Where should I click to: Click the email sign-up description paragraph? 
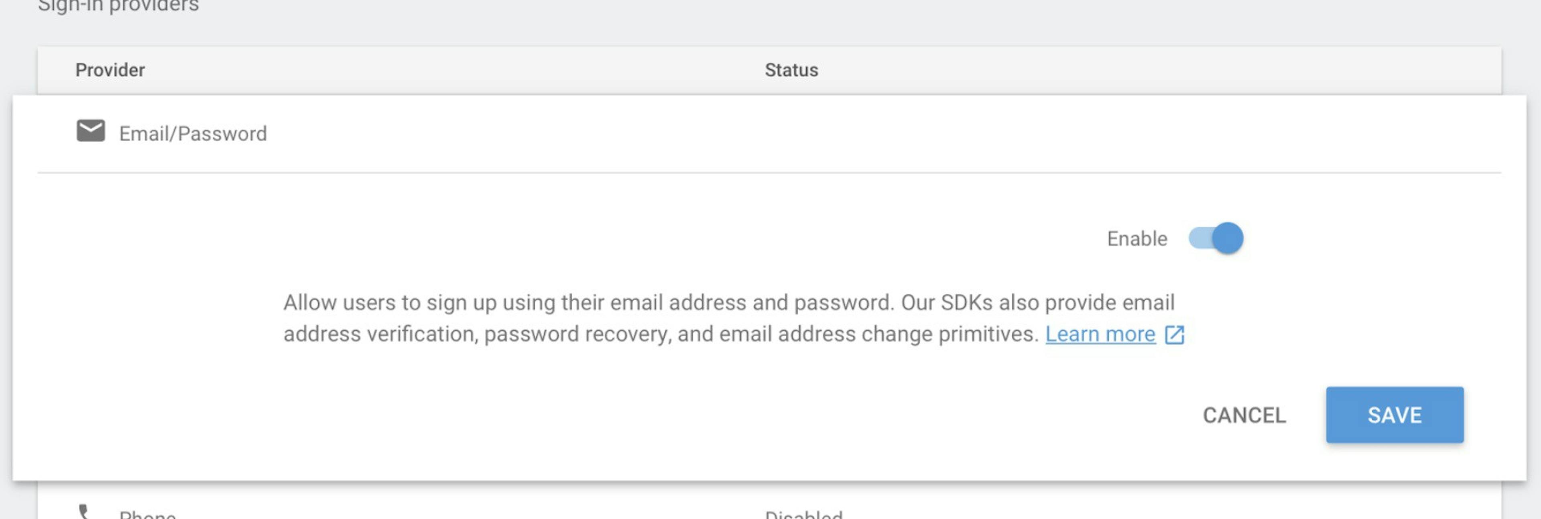click(734, 318)
